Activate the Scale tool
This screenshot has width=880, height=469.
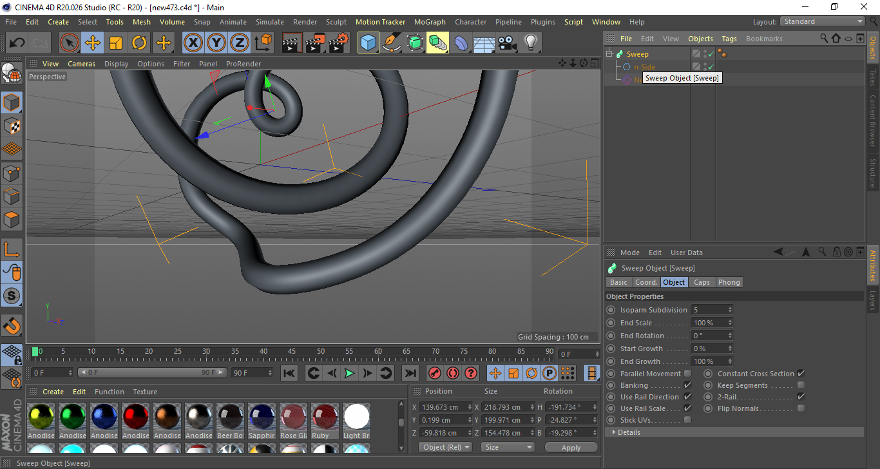[x=116, y=43]
